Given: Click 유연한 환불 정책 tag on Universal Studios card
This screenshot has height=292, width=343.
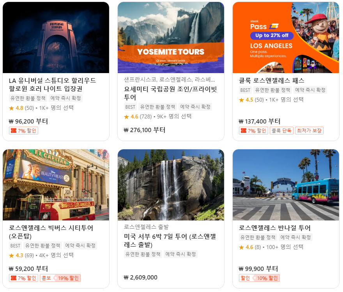Looking at the screenshot, I should 28,98.
